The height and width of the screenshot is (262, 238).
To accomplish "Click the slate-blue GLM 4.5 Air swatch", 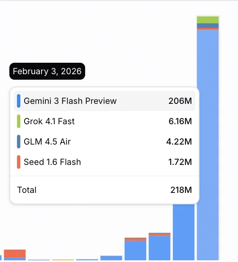I will point(19,142).
